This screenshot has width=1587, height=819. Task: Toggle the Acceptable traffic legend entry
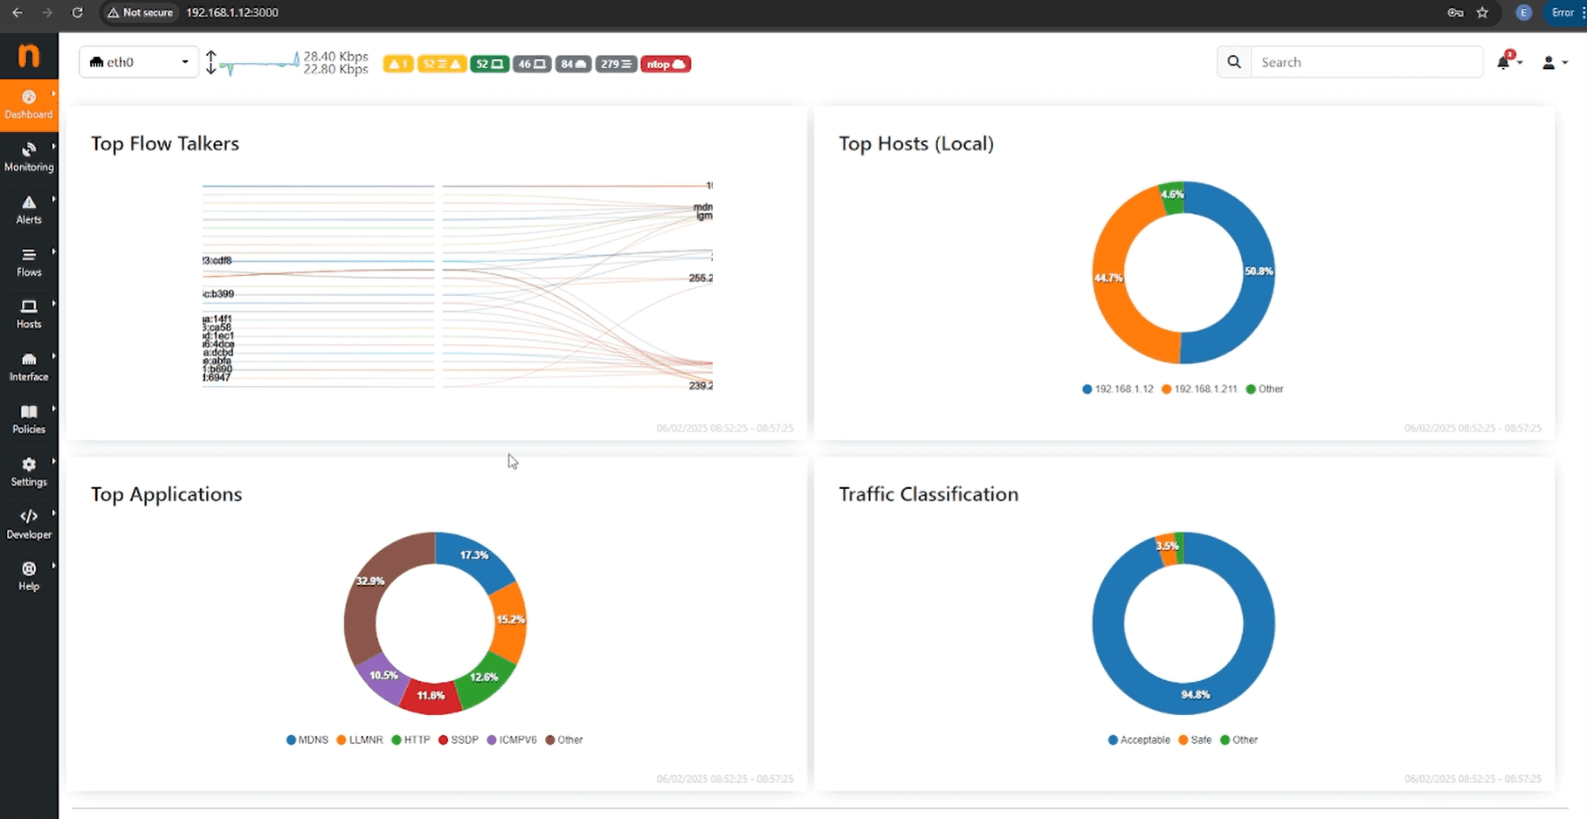pos(1139,740)
